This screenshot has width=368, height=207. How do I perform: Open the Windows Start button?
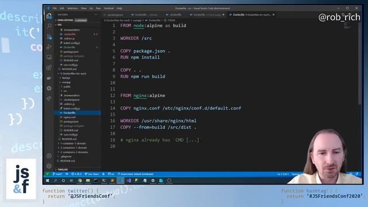pos(47,181)
